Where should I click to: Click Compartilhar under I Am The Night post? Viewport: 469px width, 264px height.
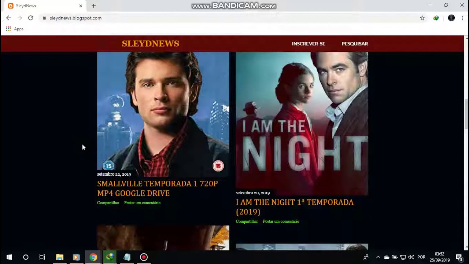click(x=247, y=221)
